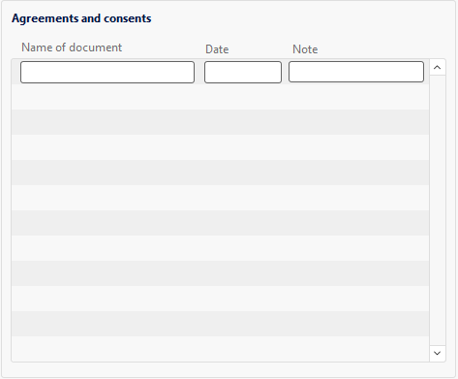Select the second gray-shaded empty row
The width and height of the screenshot is (458, 379).
(220, 173)
